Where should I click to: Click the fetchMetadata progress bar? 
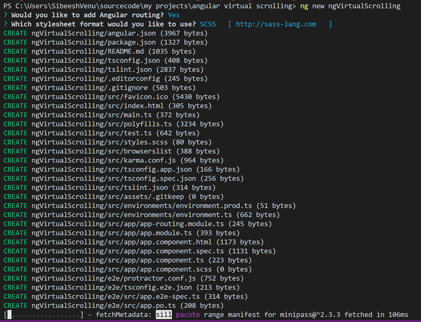44,315
